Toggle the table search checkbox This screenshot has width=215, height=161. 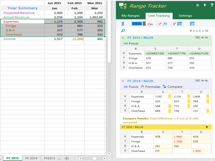click(x=174, y=24)
